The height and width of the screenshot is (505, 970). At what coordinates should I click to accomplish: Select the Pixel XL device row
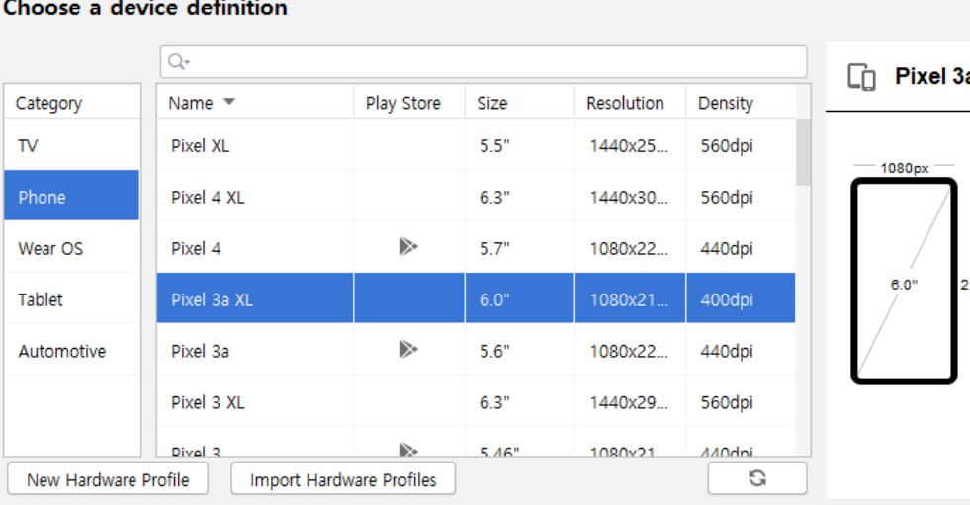click(x=477, y=146)
